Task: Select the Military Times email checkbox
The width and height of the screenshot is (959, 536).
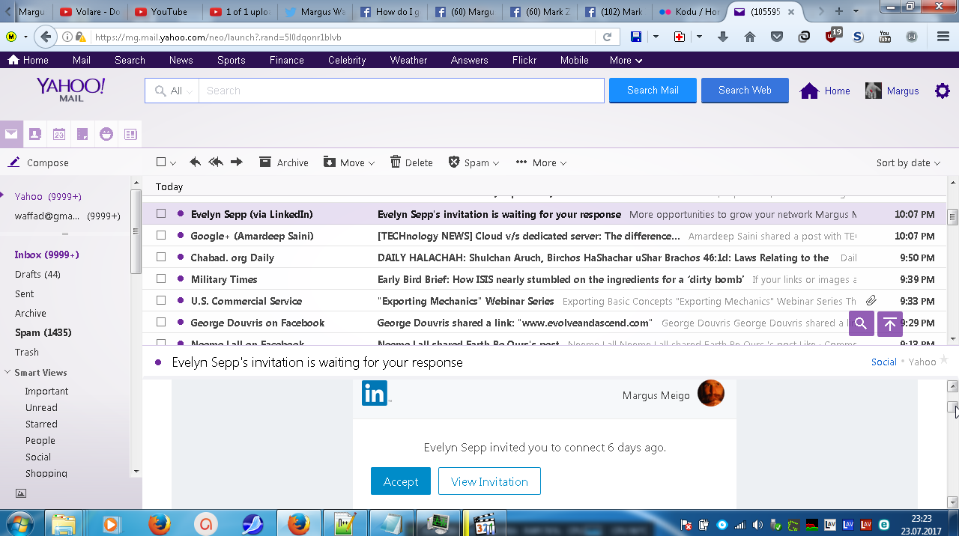Action: (161, 279)
